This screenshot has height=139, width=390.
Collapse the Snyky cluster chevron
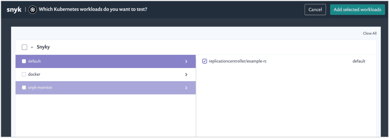[32, 47]
